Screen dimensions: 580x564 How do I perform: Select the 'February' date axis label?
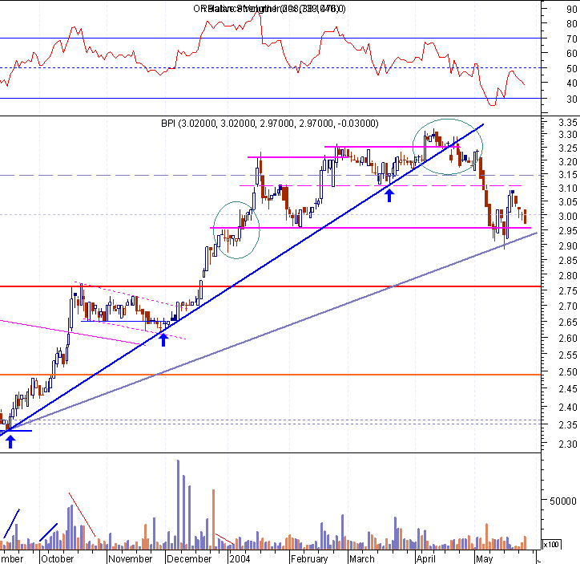coord(309,558)
